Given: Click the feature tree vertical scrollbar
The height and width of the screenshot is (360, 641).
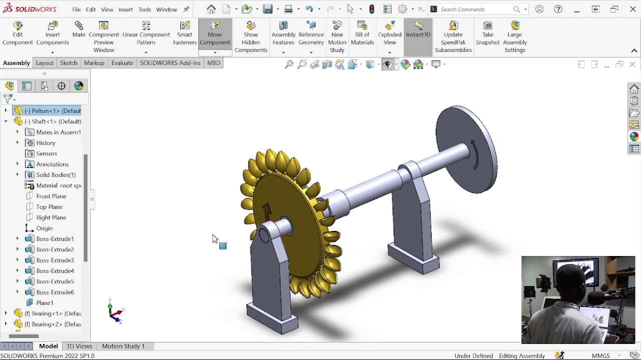Looking at the screenshot, I should pos(86,207).
